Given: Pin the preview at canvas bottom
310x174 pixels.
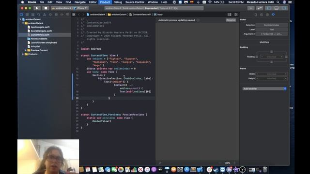Looking at the screenshot, I should pyautogui.click(x=160, y=163).
